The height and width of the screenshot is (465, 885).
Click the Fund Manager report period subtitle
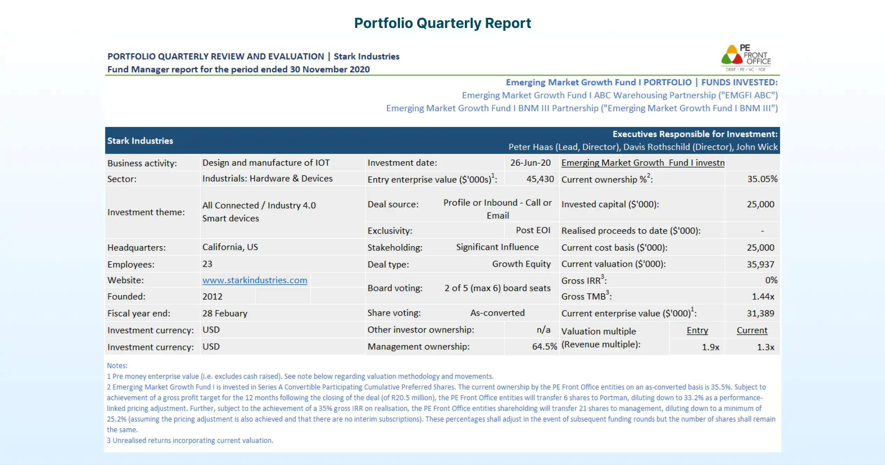click(x=238, y=69)
